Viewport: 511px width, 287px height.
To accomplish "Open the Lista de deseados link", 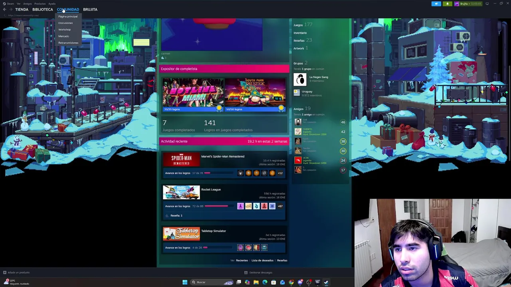I will (x=262, y=260).
